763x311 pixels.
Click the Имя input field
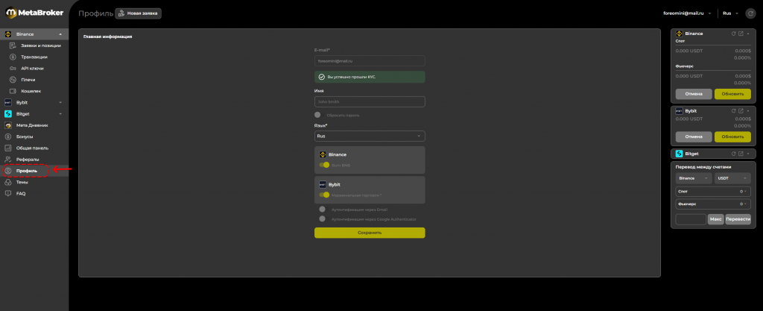coord(370,101)
